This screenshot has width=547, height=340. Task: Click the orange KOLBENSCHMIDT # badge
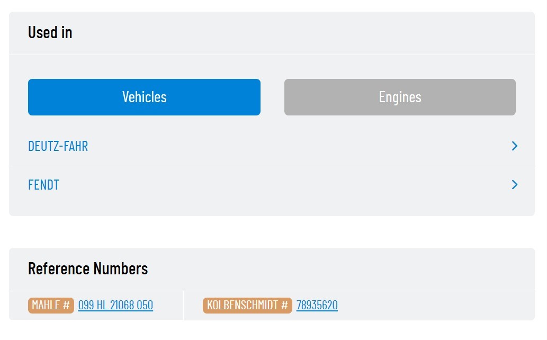(247, 305)
